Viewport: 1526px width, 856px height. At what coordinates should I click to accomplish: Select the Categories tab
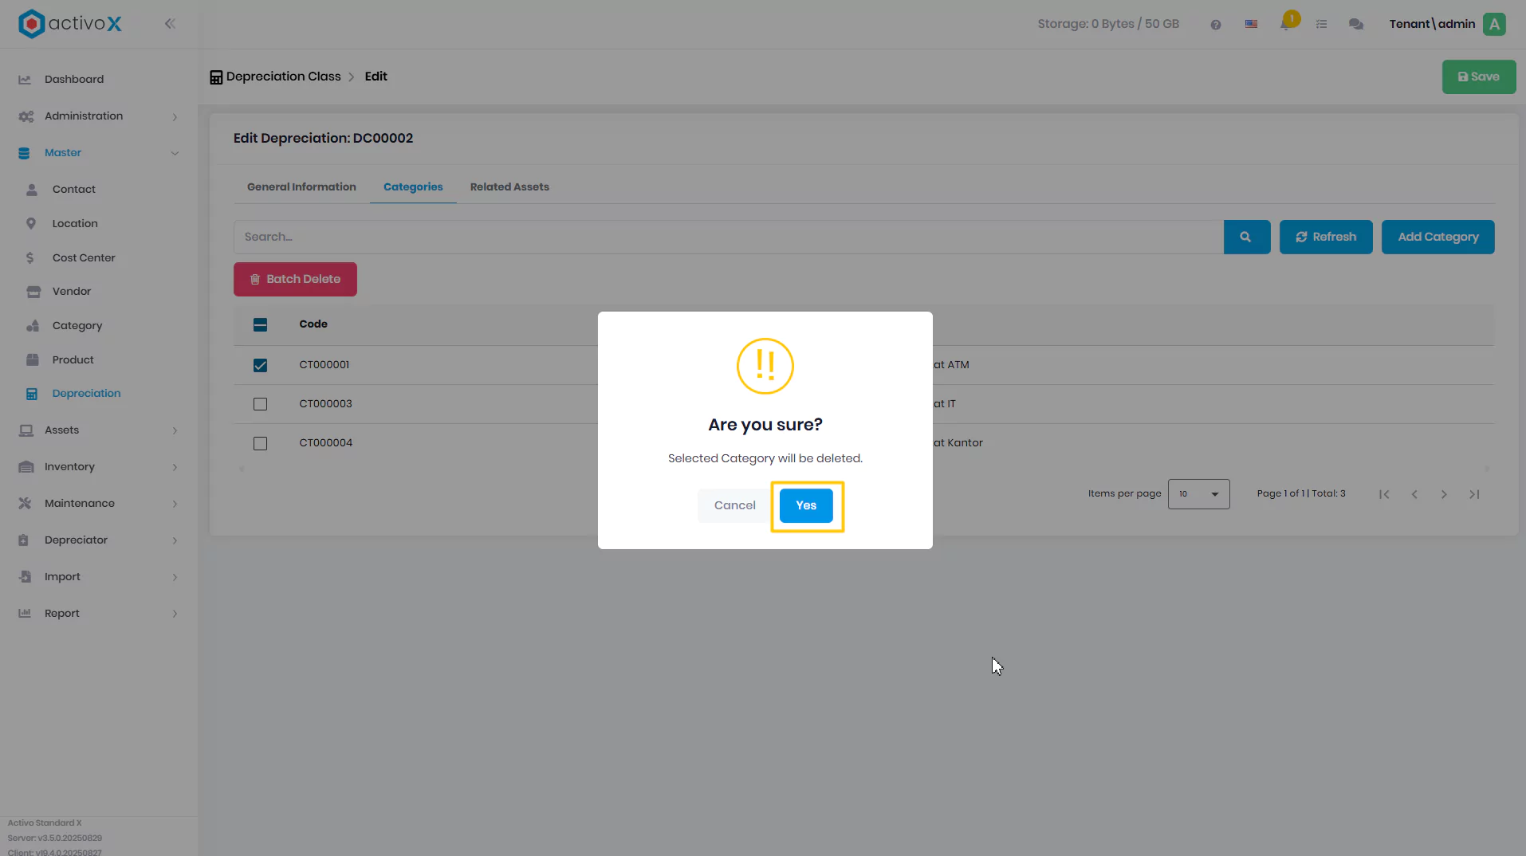tap(413, 187)
